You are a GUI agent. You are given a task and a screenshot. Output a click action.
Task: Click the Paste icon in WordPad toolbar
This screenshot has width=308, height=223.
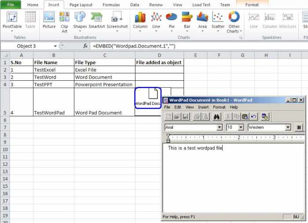[x=245, y=116]
